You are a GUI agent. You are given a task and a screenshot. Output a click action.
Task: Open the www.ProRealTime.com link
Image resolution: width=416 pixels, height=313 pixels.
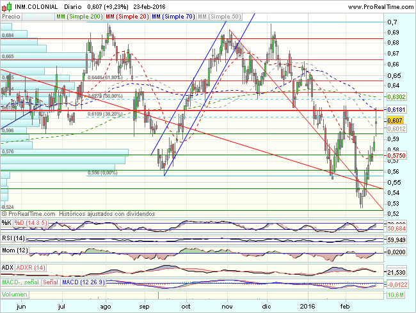(x=381, y=7)
